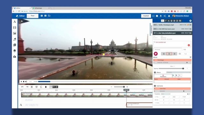Select the All filter in layers panel
Image resolution: width=204 pixels, height=115 pixels.
[x=163, y=21]
